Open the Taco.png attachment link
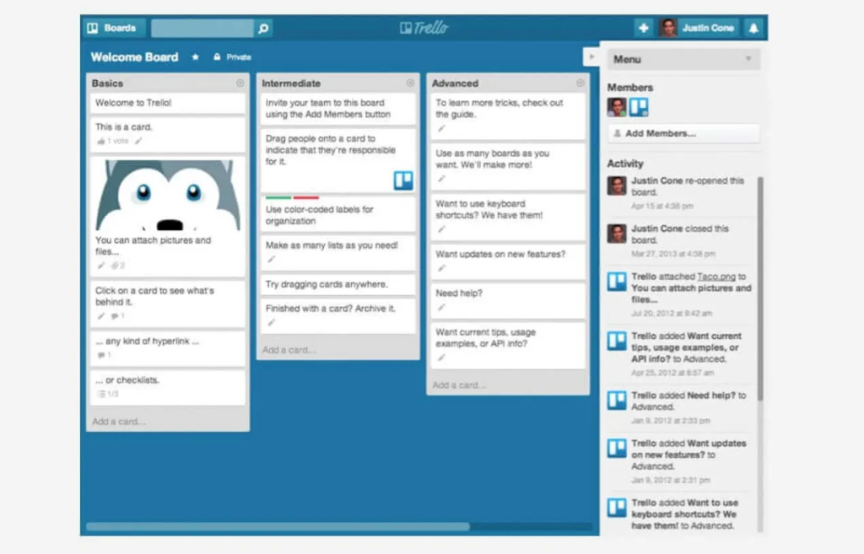This screenshot has height=554, width=864. point(716,277)
